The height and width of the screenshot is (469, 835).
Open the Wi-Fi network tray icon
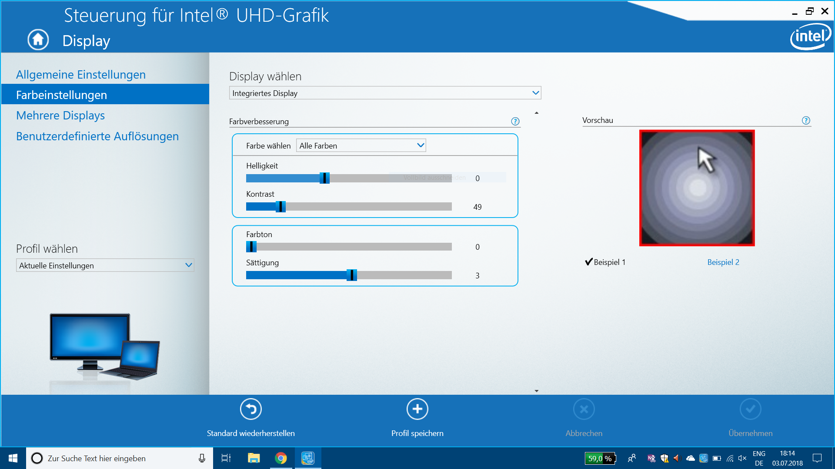[x=730, y=458]
